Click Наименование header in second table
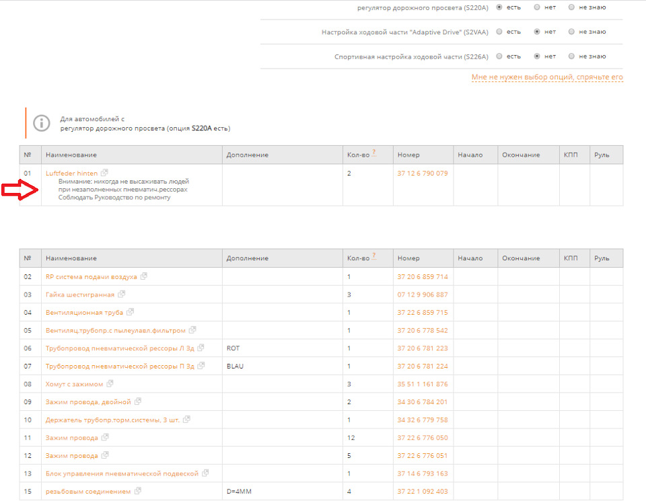Viewport: 646px width, 501px height. pos(71,258)
